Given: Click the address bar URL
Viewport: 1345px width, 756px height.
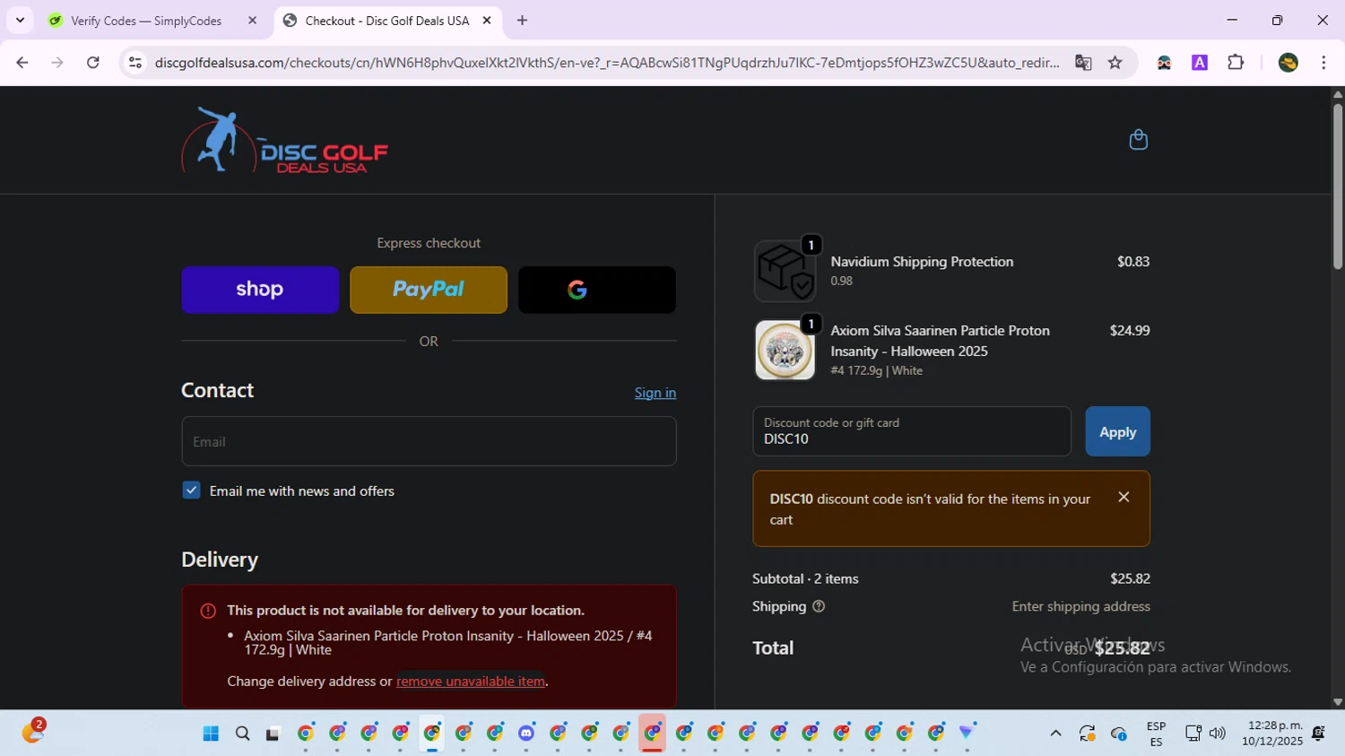Looking at the screenshot, I should 607,63.
